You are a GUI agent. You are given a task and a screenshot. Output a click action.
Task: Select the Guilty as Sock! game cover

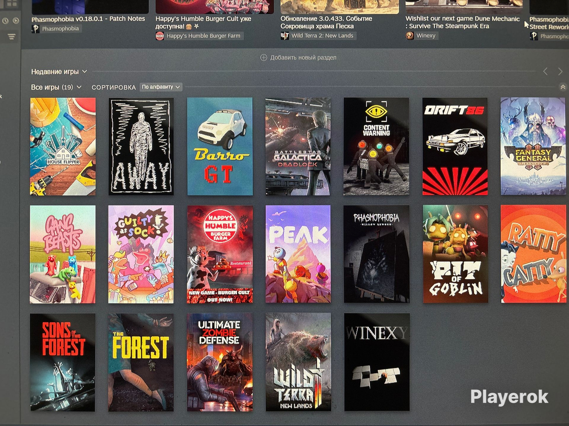(x=141, y=254)
